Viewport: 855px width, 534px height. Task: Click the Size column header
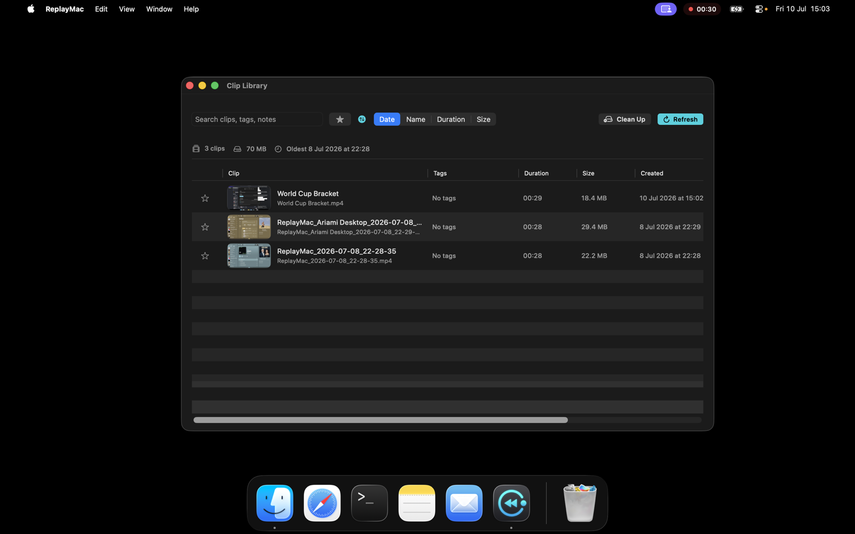coord(606,173)
